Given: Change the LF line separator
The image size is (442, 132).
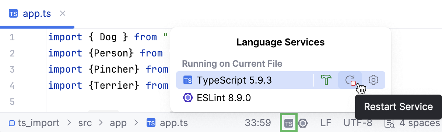Looking at the screenshot, I should click(x=326, y=123).
